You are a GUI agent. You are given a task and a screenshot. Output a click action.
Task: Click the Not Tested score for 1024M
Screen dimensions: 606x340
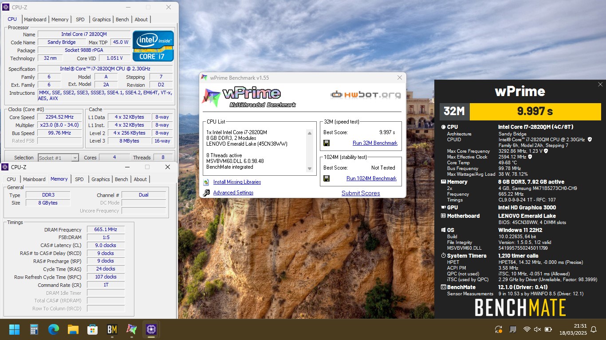point(383,168)
